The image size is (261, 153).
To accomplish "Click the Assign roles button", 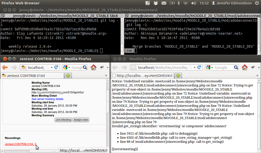I will pyautogui.click(x=81, y=120).
